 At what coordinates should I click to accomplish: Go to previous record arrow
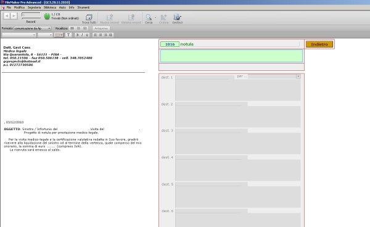[x=7, y=16]
